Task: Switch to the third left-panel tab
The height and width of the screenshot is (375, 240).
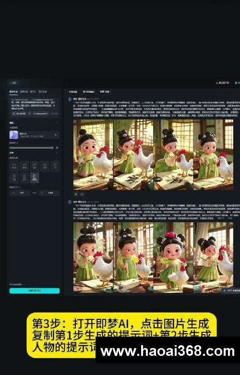Action: click(x=33, y=92)
